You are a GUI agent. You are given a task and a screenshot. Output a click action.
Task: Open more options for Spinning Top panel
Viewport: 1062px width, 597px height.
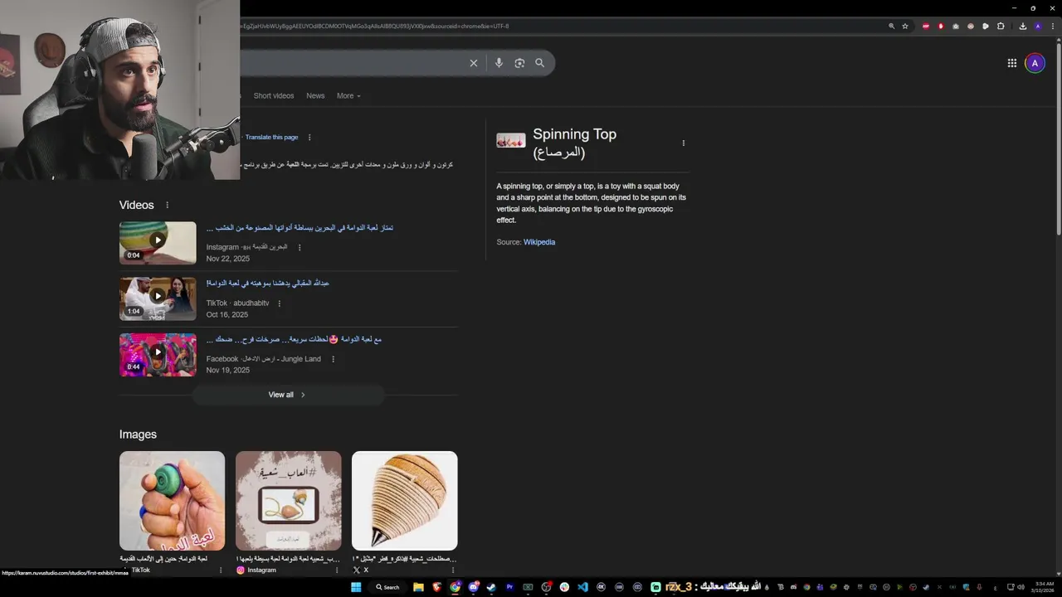tap(684, 143)
